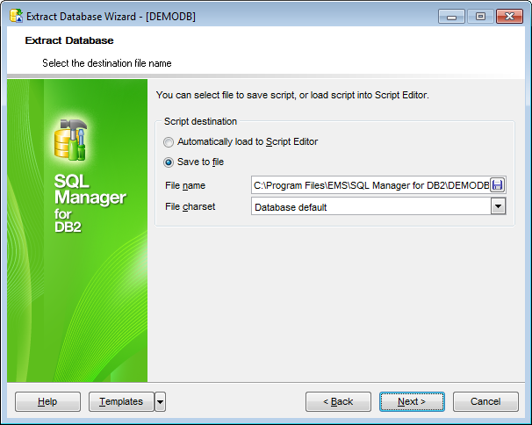Cancel the Extract Database wizard
Viewport: 532px width, 425px height.
(x=485, y=402)
